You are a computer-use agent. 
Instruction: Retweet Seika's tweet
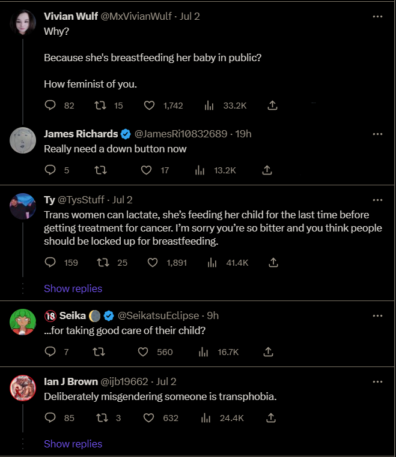99,352
